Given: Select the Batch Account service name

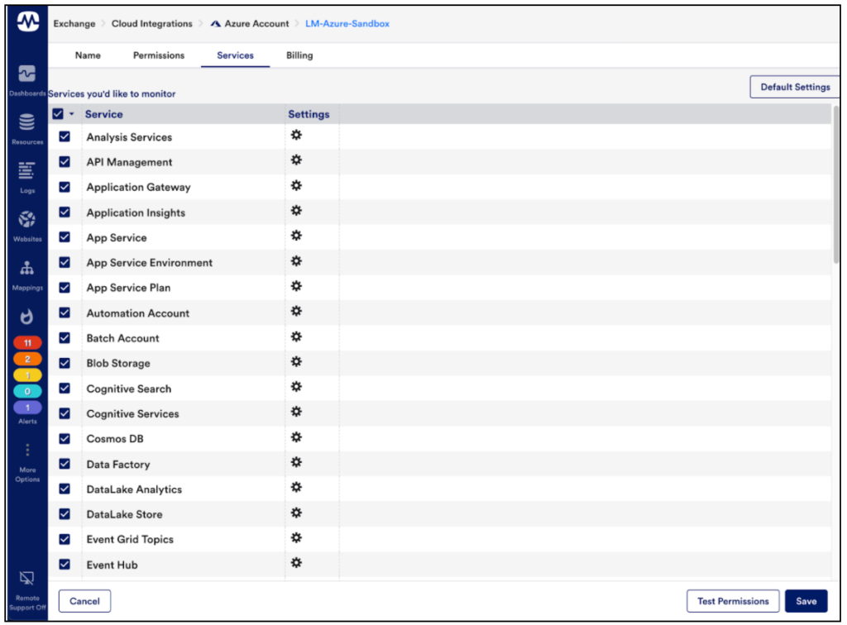Looking at the screenshot, I should tap(123, 338).
